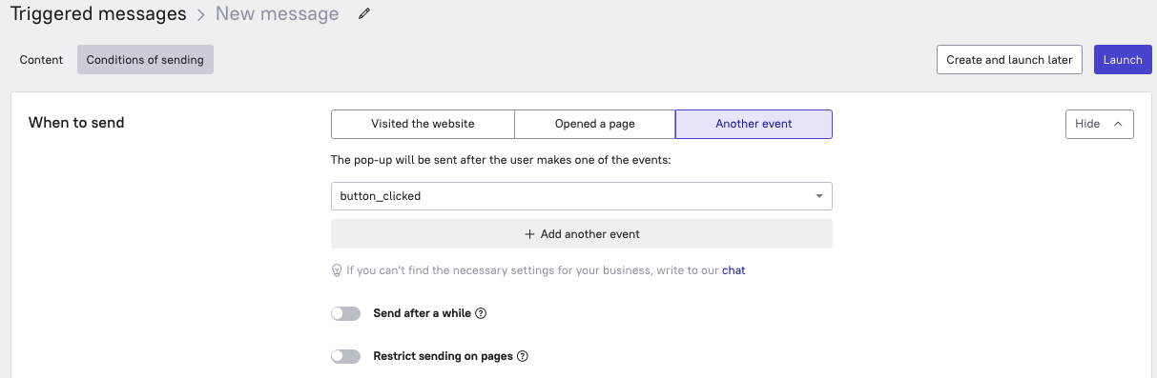Collapse section with the Hide button
Screen dimensions: 1157x378
click(1099, 124)
